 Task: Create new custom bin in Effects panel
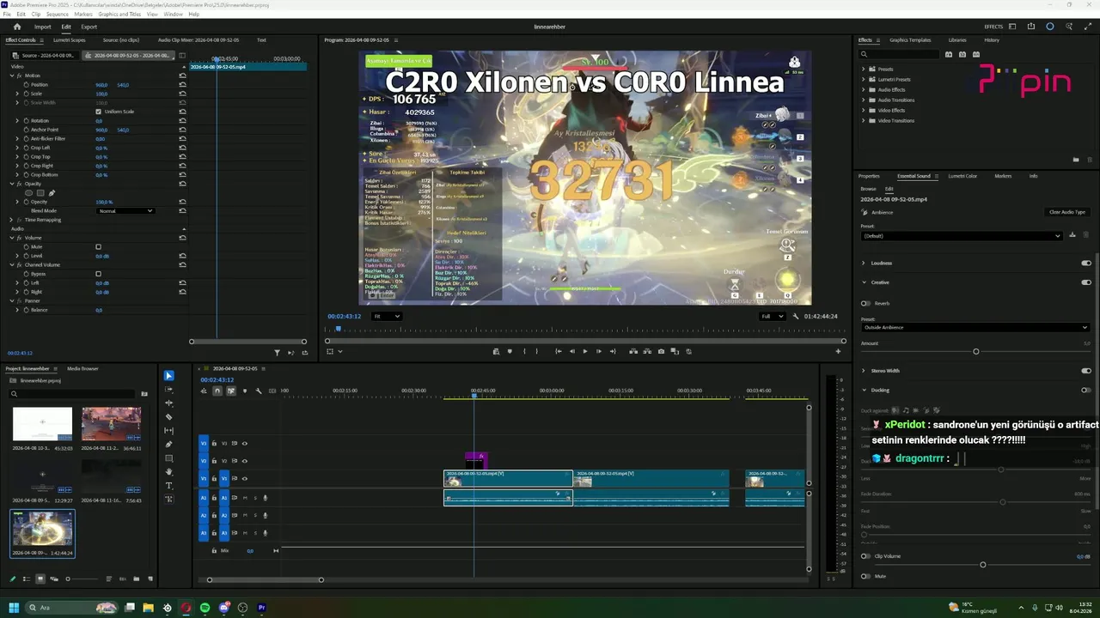(x=1075, y=160)
